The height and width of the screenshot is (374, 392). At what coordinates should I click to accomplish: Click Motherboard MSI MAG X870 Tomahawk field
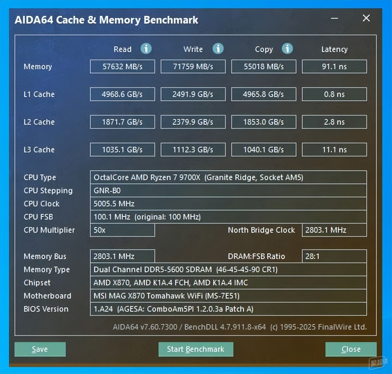229,296
